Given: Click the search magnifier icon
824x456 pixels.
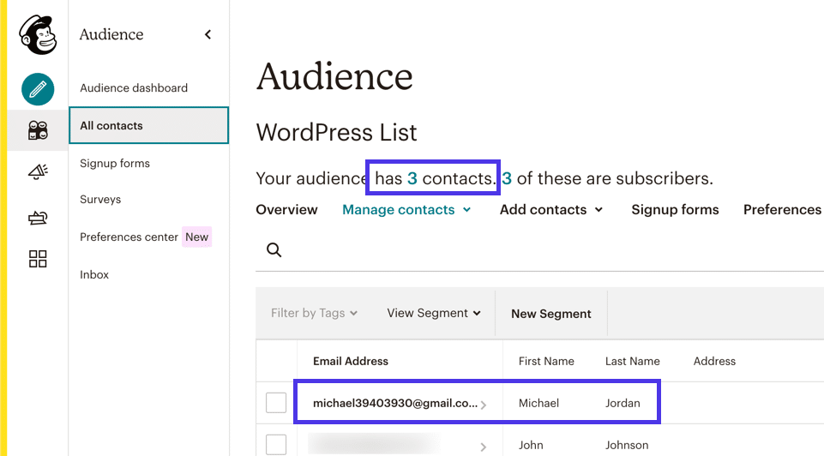Looking at the screenshot, I should pyautogui.click(x=274, y=249).
